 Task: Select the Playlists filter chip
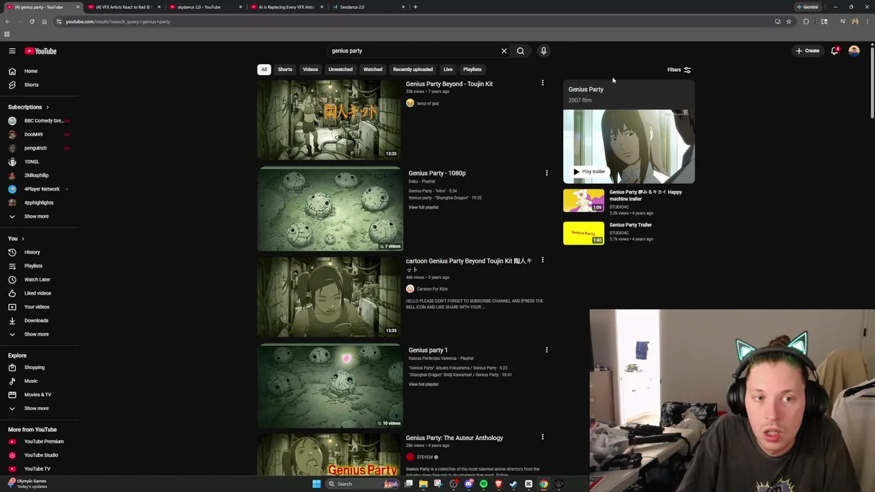click(x=472, y=69)
